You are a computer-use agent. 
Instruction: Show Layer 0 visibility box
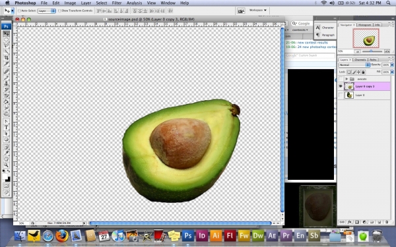(x=341, y=95)
